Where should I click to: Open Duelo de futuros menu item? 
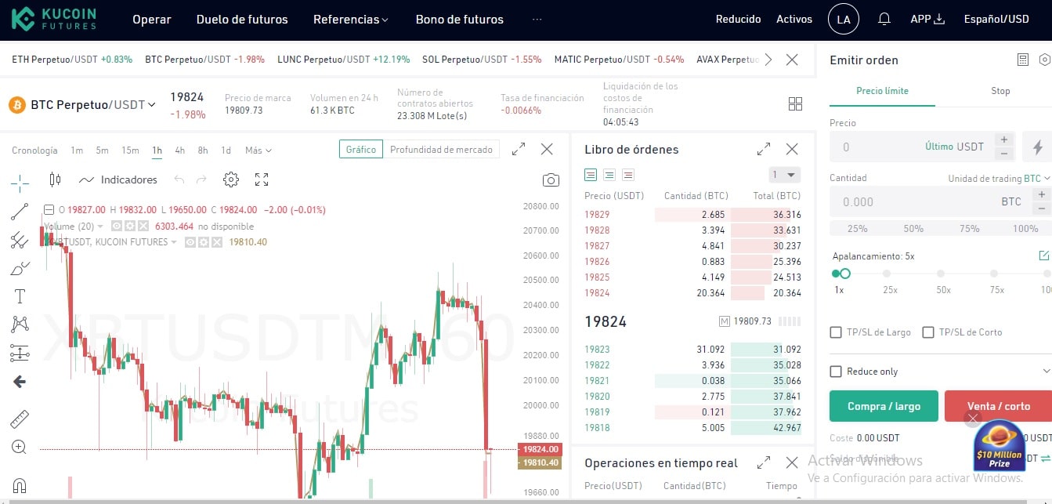(242, 19)
